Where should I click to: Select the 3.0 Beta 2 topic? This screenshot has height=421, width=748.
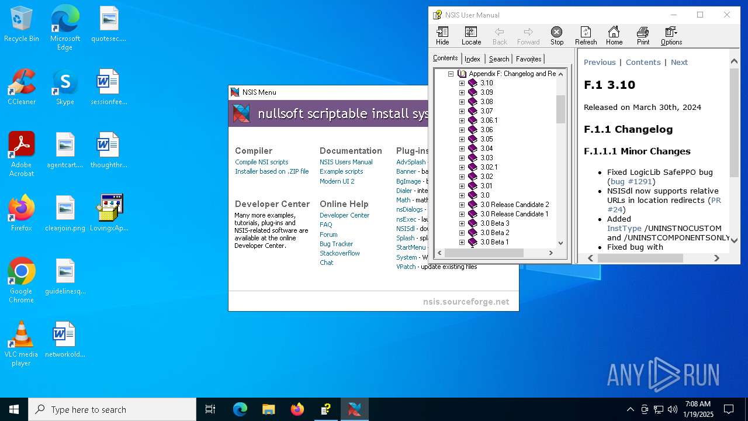tap(494, 233)
